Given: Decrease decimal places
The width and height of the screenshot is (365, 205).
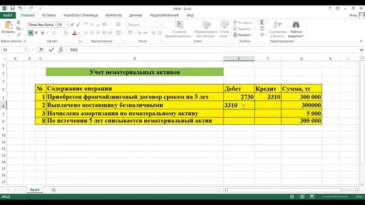Looking at the screenshot, I should pos(160,33).
